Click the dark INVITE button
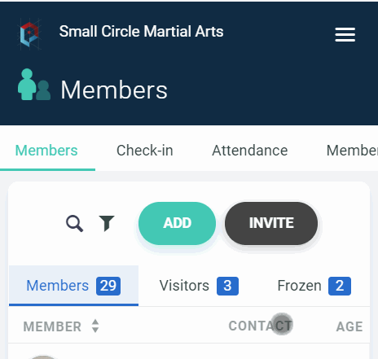The height and width of the screenshot is (359, 378). tap(271, 223)
